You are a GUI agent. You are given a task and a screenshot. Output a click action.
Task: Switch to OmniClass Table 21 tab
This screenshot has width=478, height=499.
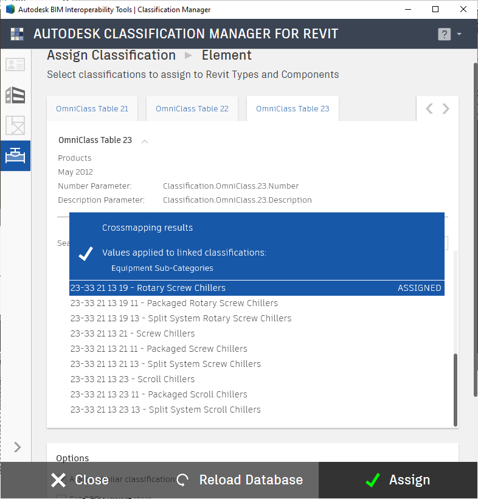(x=92, y=108)
